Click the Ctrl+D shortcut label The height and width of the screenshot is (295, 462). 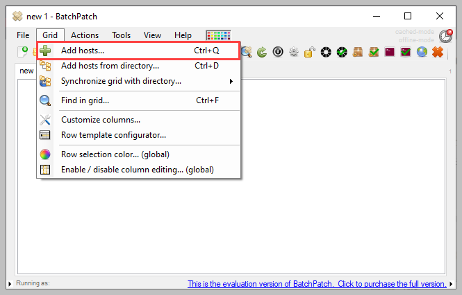click(206, 66)
